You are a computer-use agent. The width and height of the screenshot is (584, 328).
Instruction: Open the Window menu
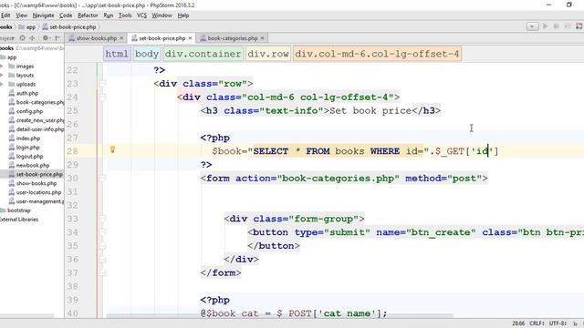[x=162, y=15]
